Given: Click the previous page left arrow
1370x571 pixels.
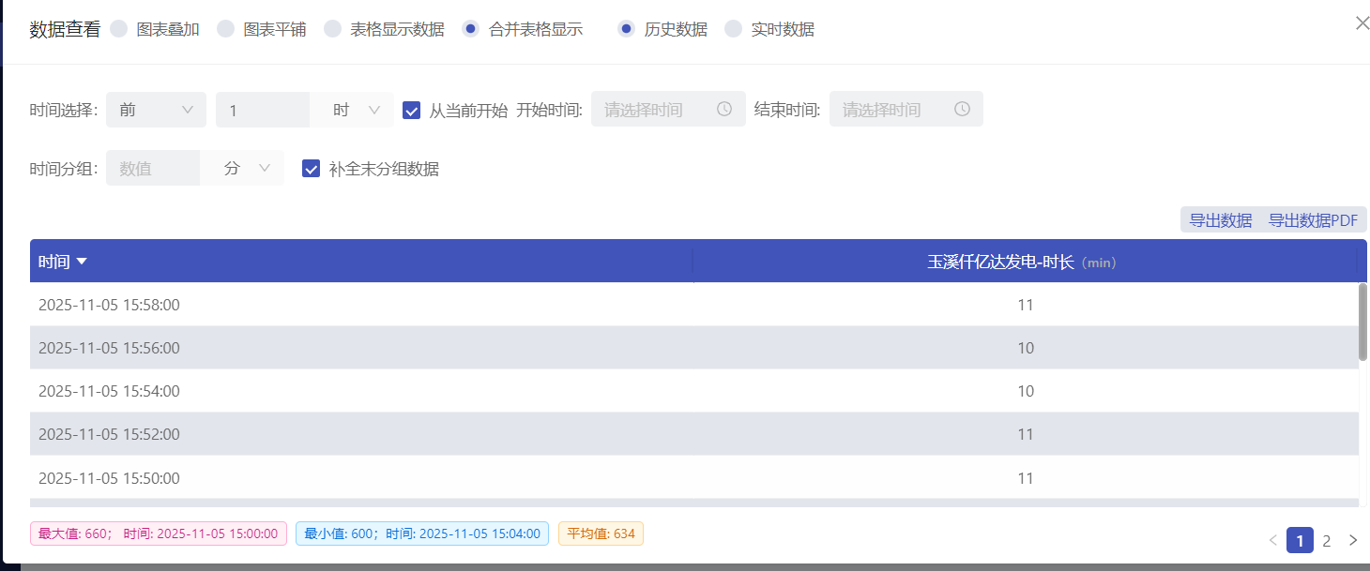Looking at the screenshot, I should [x=1272, y=540].
